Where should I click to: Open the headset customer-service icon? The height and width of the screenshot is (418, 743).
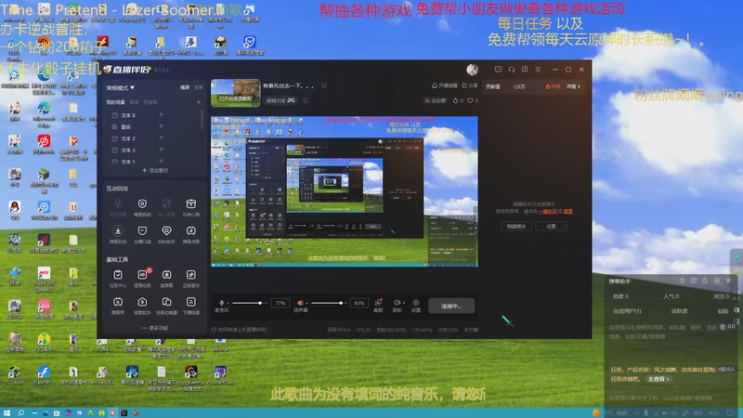[512, 69]
